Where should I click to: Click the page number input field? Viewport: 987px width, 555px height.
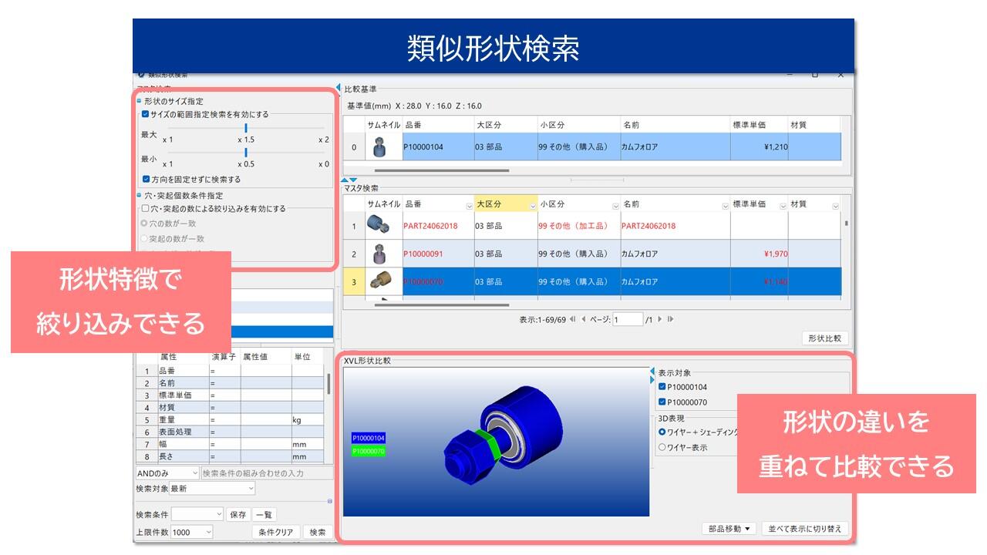[x=628, y=319]
